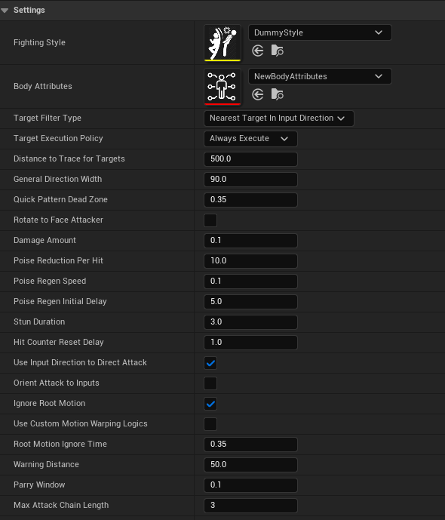445x520 pixels.
Task: Browse to NewBodyAttributes in Content Browser
Action: [278, 94]
